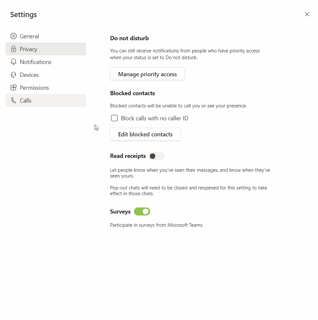
Task: Click the Settings dialog title
Action: coord(24,14)
